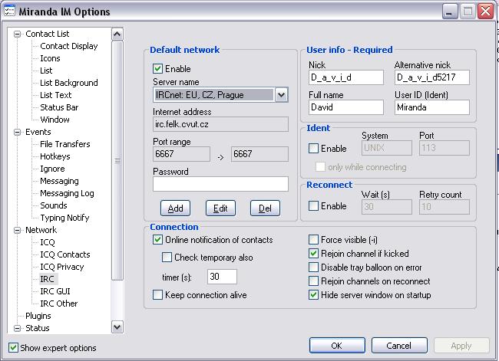Screen dimensions: 499x361
Task: Toggle Show expert options checkbox
Action: [14, 348]
